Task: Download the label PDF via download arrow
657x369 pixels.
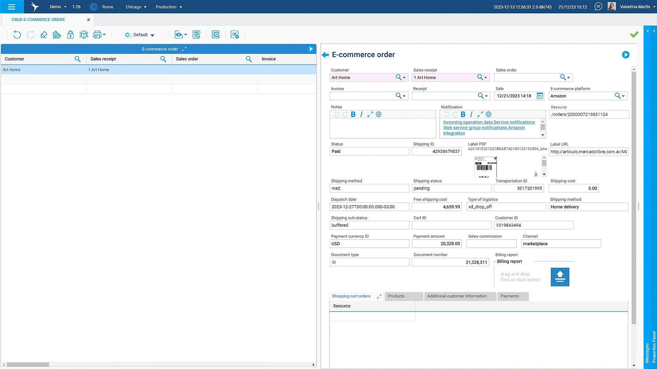Action: (536, 174)
